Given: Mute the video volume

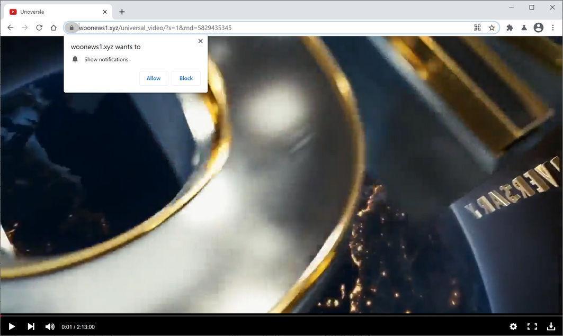Looking at the screenshot, I should tap(49, 326).
